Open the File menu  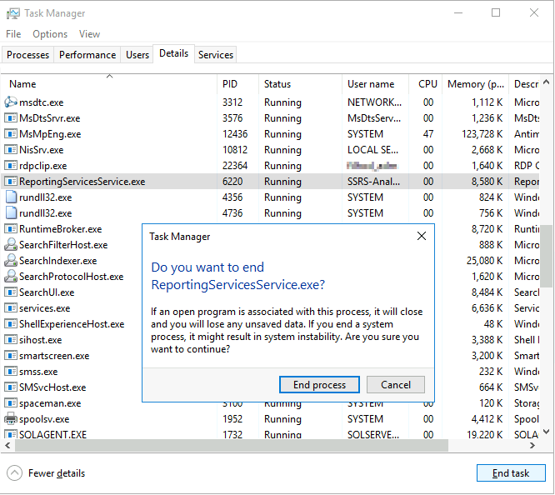coord(13,34)
